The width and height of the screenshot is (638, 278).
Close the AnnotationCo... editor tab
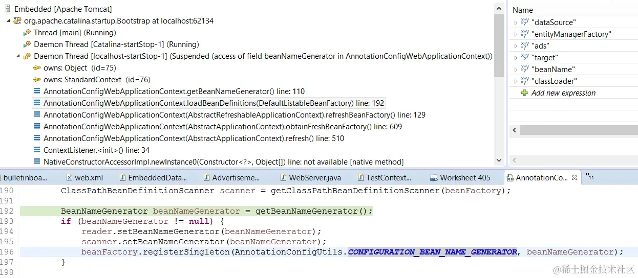[x=575, y=178]
